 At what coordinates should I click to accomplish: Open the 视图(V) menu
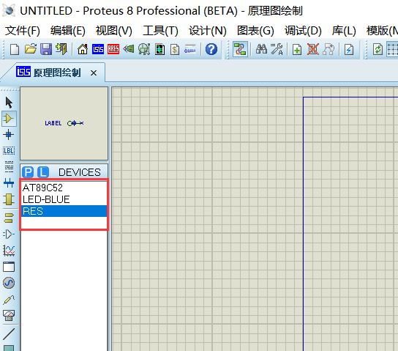click(x=114, y=31)
